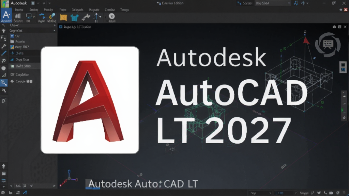Click the left scroll arrow under the panel
The width and height of the screenshot is (349, 196).
(11, 186)
